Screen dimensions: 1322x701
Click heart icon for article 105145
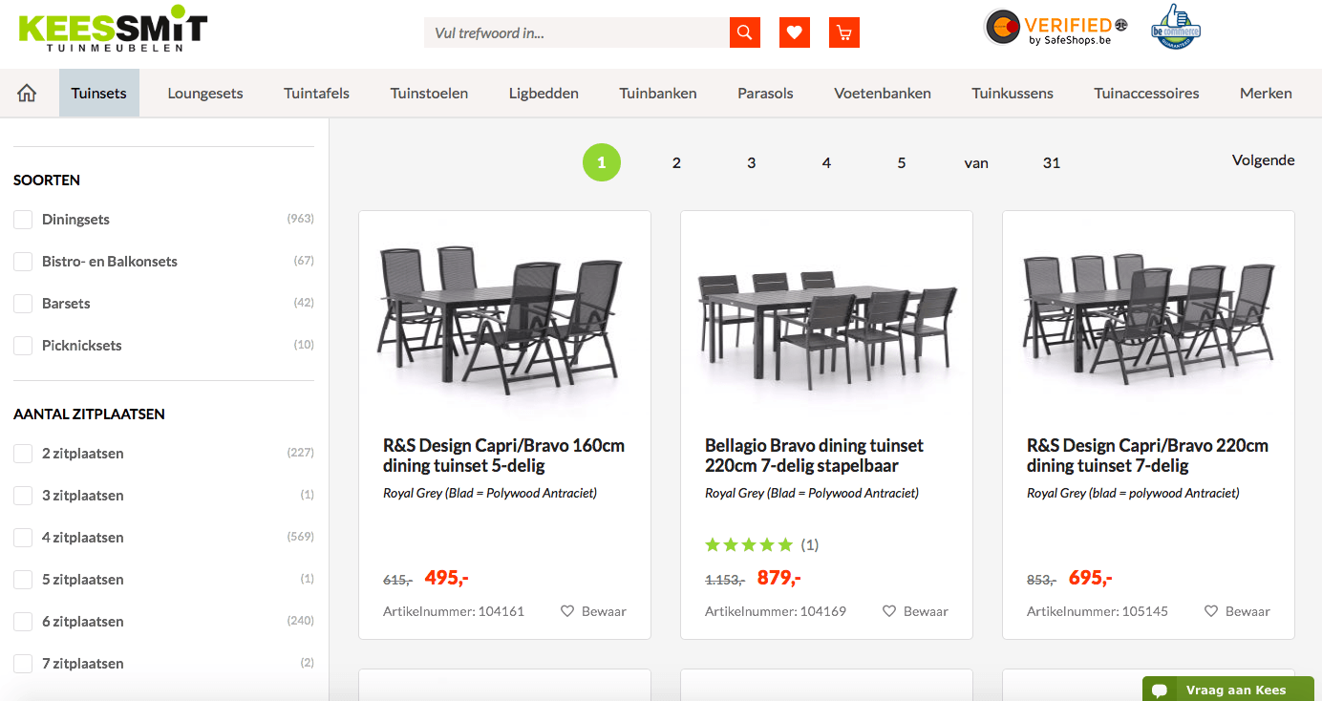point(1211,611)
